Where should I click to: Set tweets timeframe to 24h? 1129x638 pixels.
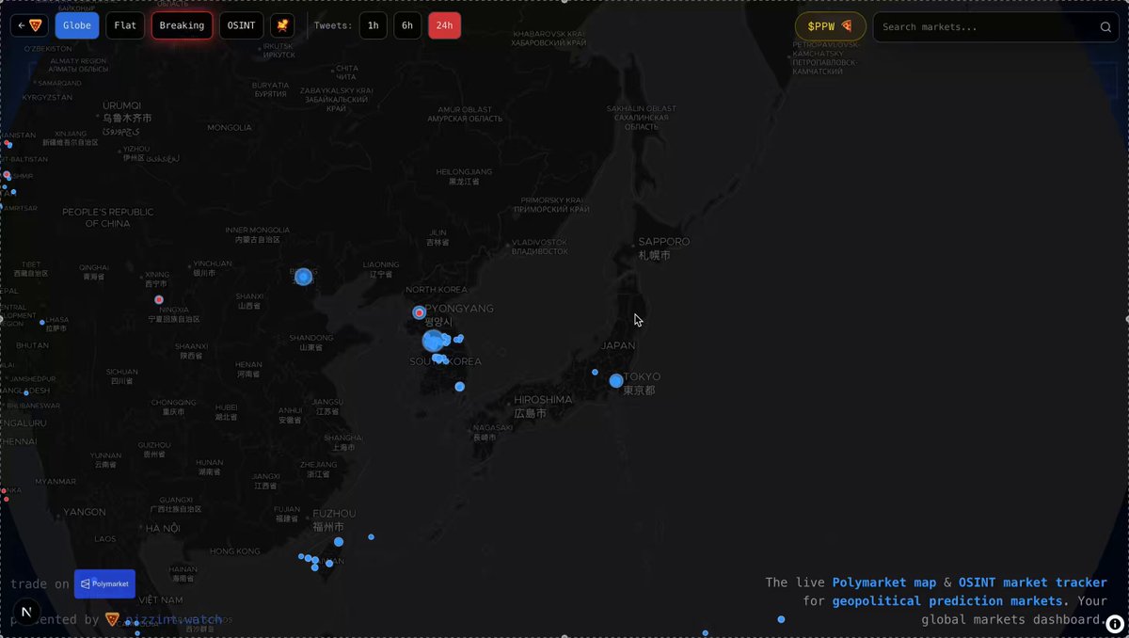(x=444, y=25)
